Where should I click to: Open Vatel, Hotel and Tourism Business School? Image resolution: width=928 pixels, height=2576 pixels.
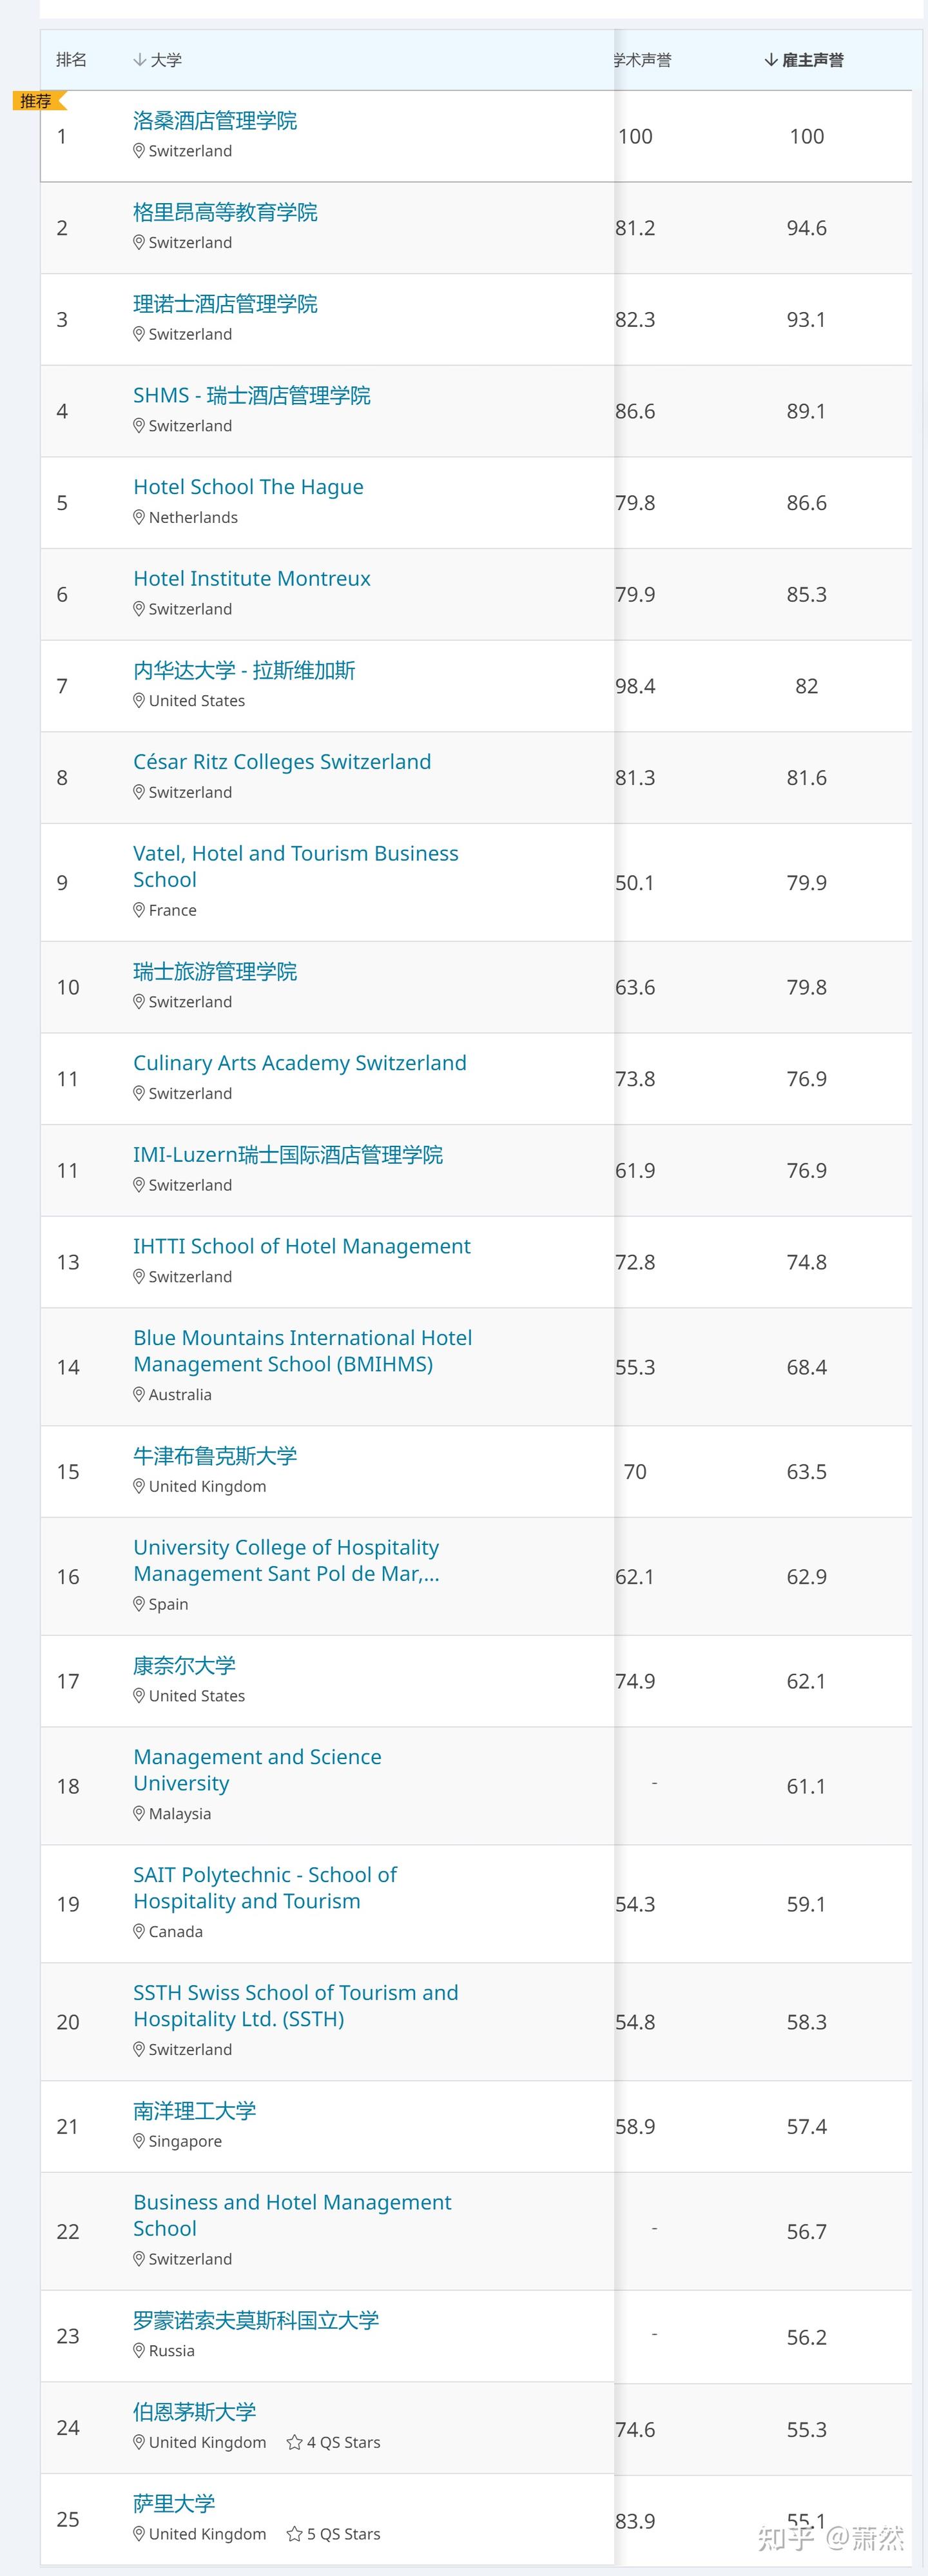coord(296,866)
